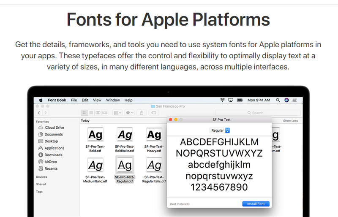Viewport: 338px width, 217px height.
Task: Select Documents in sidebar
Action: [x=50, y=134]
